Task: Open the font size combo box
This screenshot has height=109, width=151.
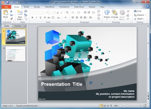Action: [x=52, y=12]
